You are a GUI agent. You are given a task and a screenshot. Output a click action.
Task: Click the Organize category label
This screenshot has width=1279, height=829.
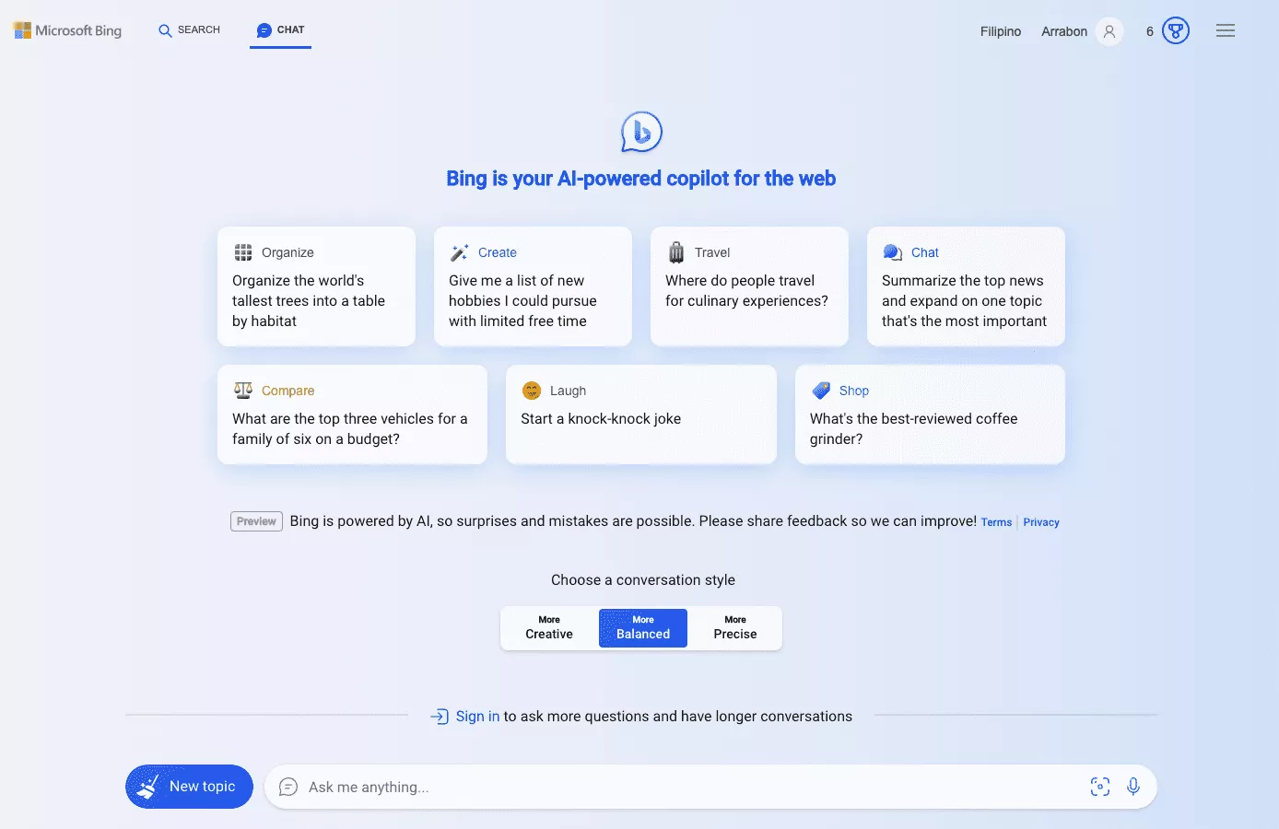[x=287, y=252]
